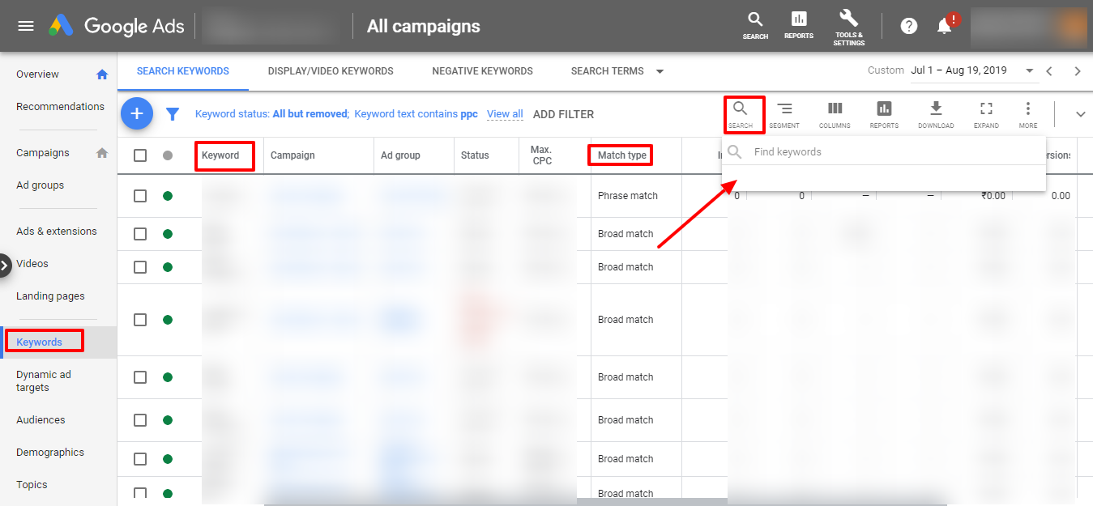Viewport: 1093px width, 506px height.
Task: Click the horizontal table scrollbar
Action: 604,502
